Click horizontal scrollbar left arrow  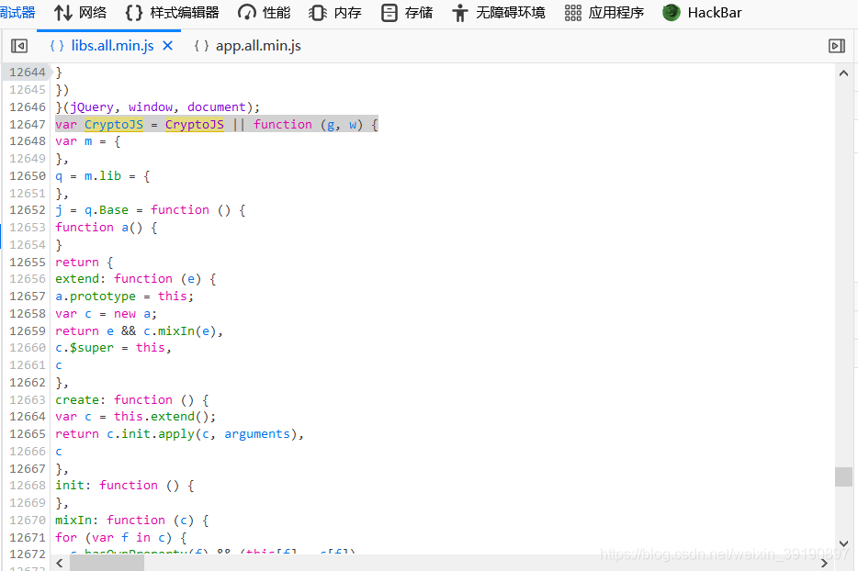click(59, 564)
